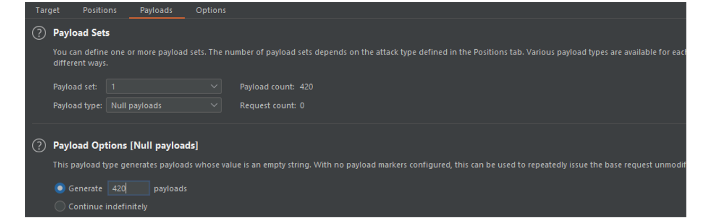Switch to the Positions tab
Viewport: 724px width, 221px height.
click(x=100, y=10)
